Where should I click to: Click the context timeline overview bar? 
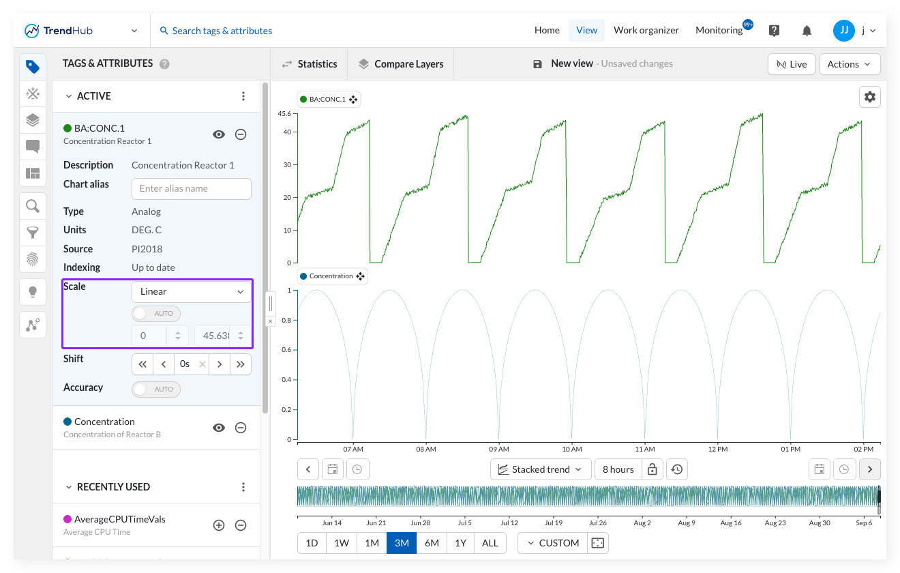coord(588,496)
